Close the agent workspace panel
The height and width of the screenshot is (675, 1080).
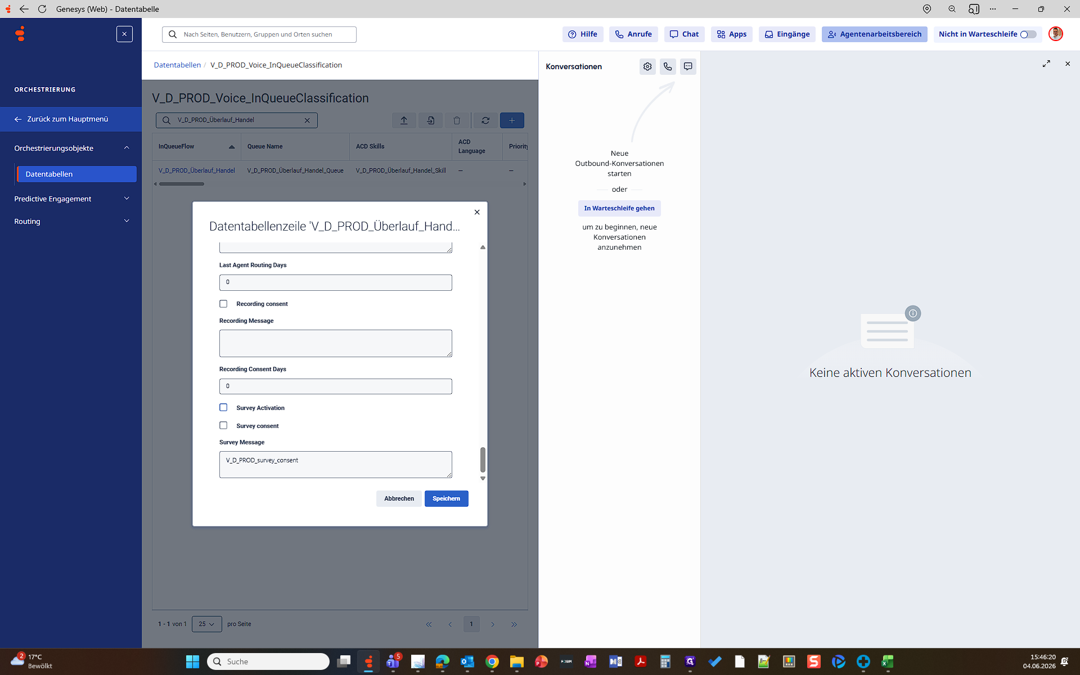pyautogui.click(x=1068, y=64)
